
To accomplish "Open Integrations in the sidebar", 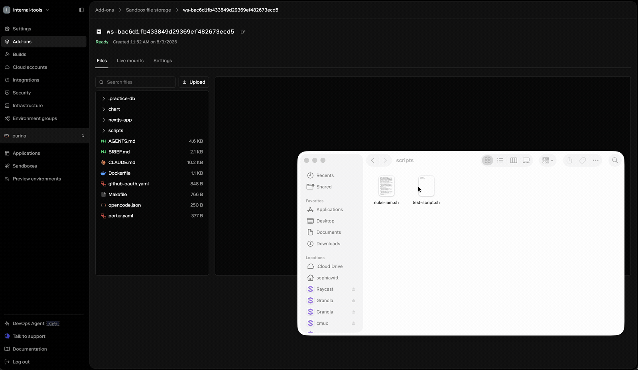I will click(44, 80).
